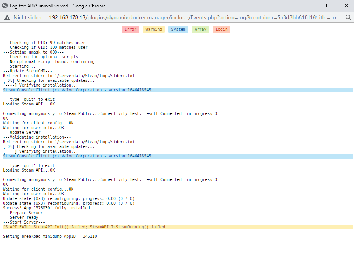
Task: Click the Login log filter label
Action: point(222,29)
